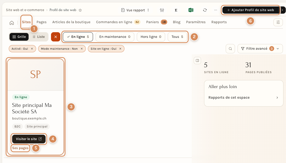Switch to Grille view

[19, 37]
